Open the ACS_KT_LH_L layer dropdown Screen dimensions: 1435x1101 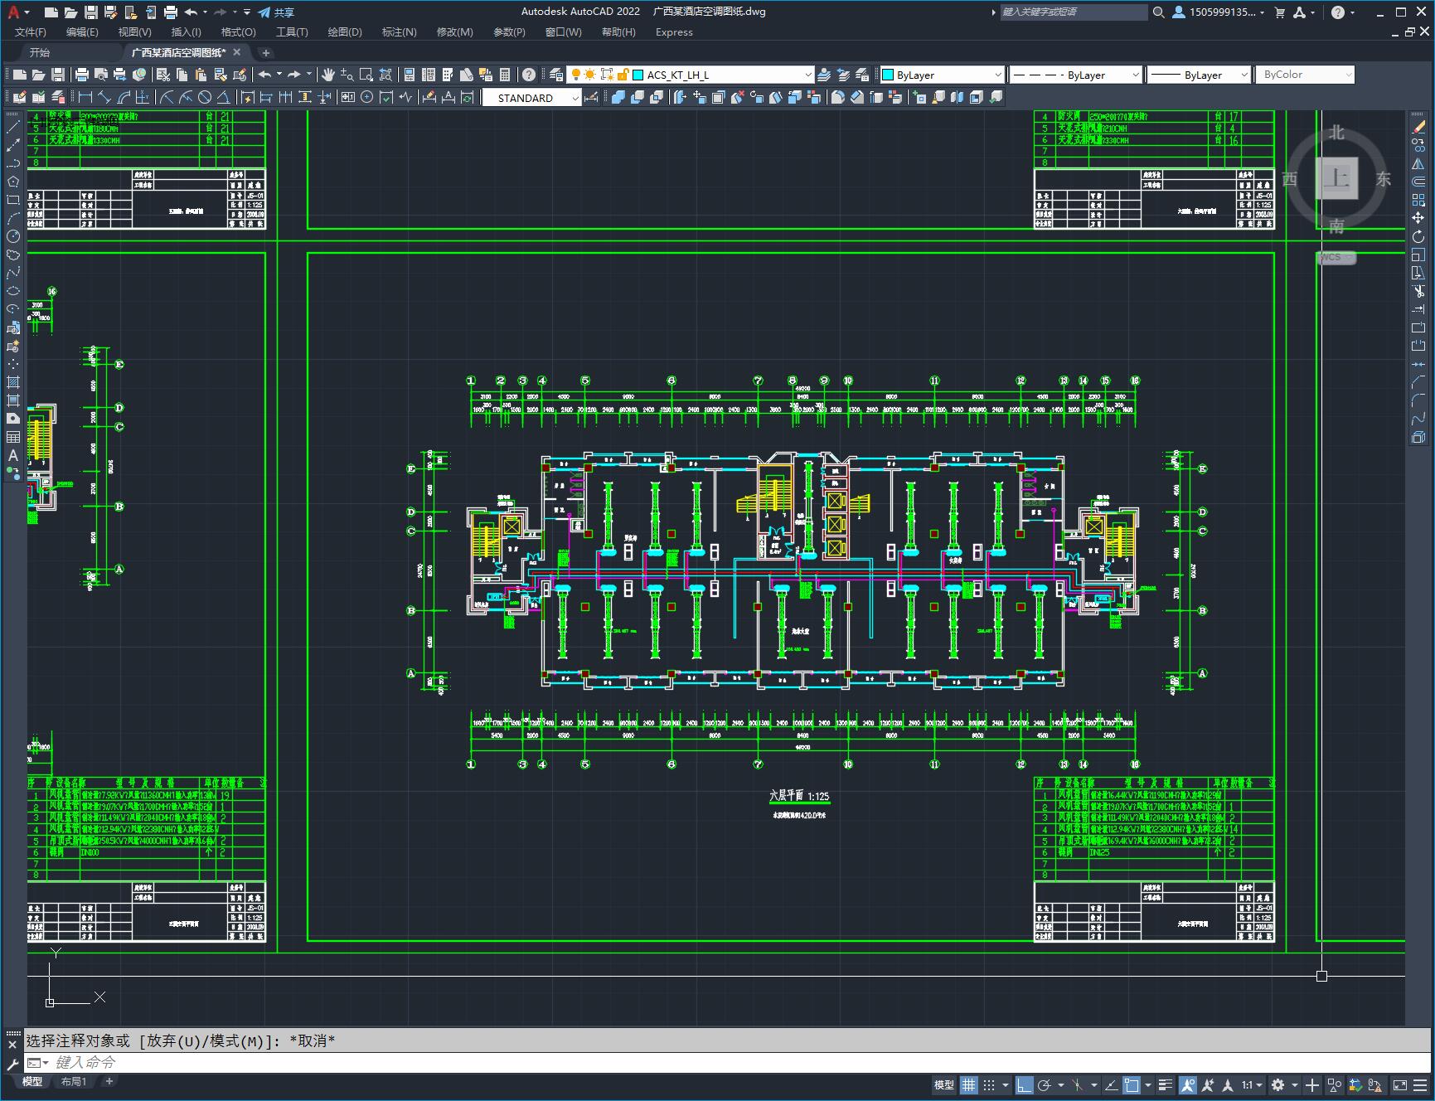[x=722, y=75]
